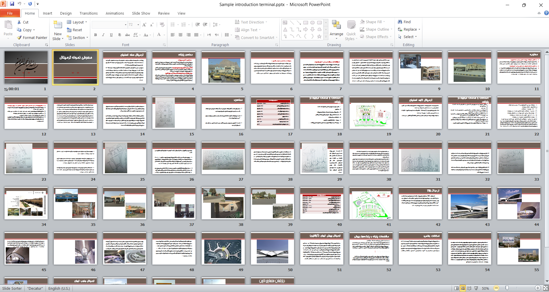Open the Shape Outline dropdown
Image resolution: width=549 pixels, height=292 pixels.
[376, 29]
